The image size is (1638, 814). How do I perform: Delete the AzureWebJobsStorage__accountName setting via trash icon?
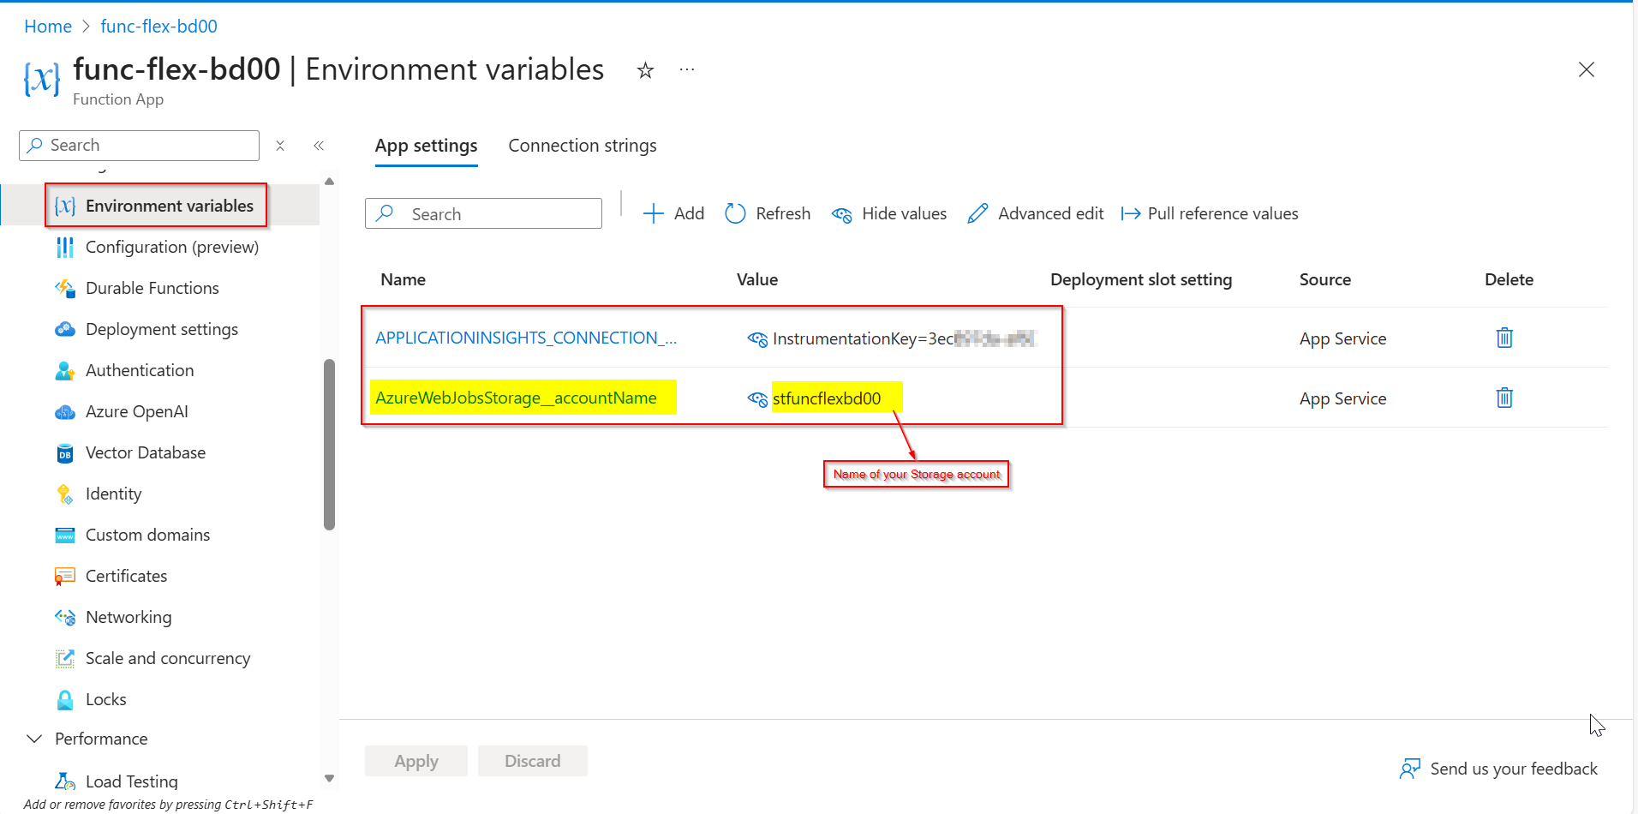coord(1504,398)
